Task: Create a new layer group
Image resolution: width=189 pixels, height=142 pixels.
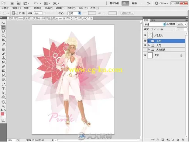Action: [173, 140]
